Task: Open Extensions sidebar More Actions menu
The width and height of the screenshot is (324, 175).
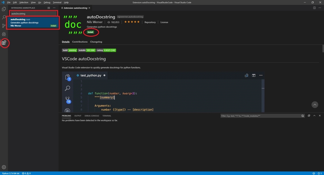Action: 54,8
